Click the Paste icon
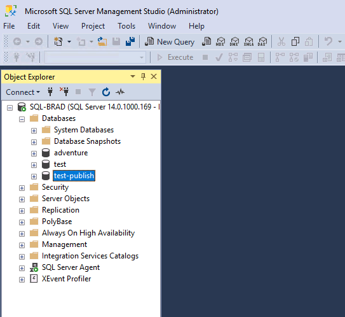 pos(309,41)
